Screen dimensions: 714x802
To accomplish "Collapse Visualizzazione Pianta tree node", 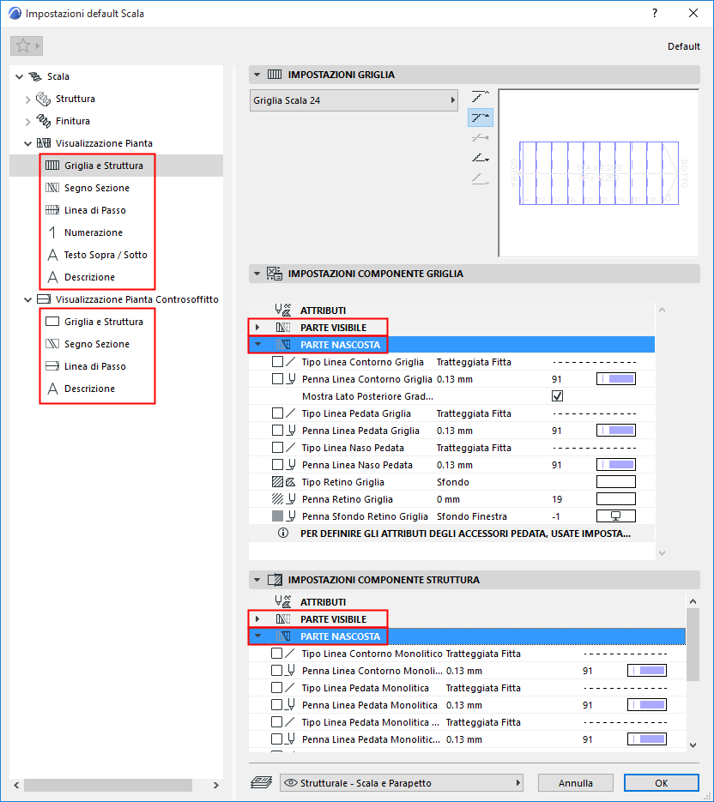I will [27, 144].
